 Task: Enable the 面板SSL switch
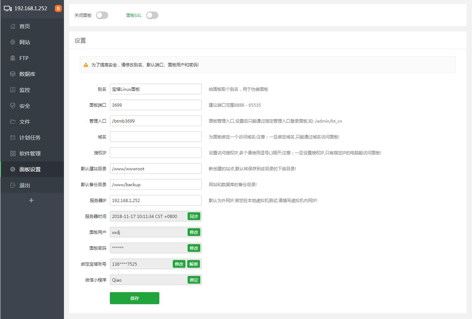(x=152, y=15)
